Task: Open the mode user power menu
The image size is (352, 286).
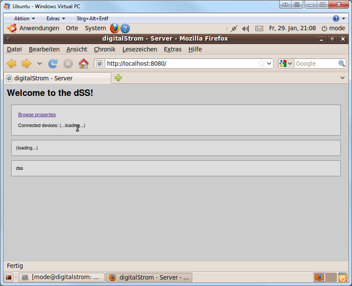Action: (333, 29)
